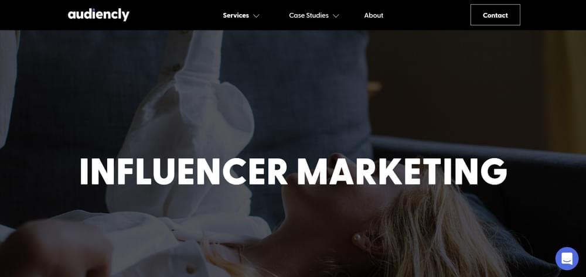Click the audiencly logo
Image resolution: width=586 pixels, height=277 pixels.
98,15
